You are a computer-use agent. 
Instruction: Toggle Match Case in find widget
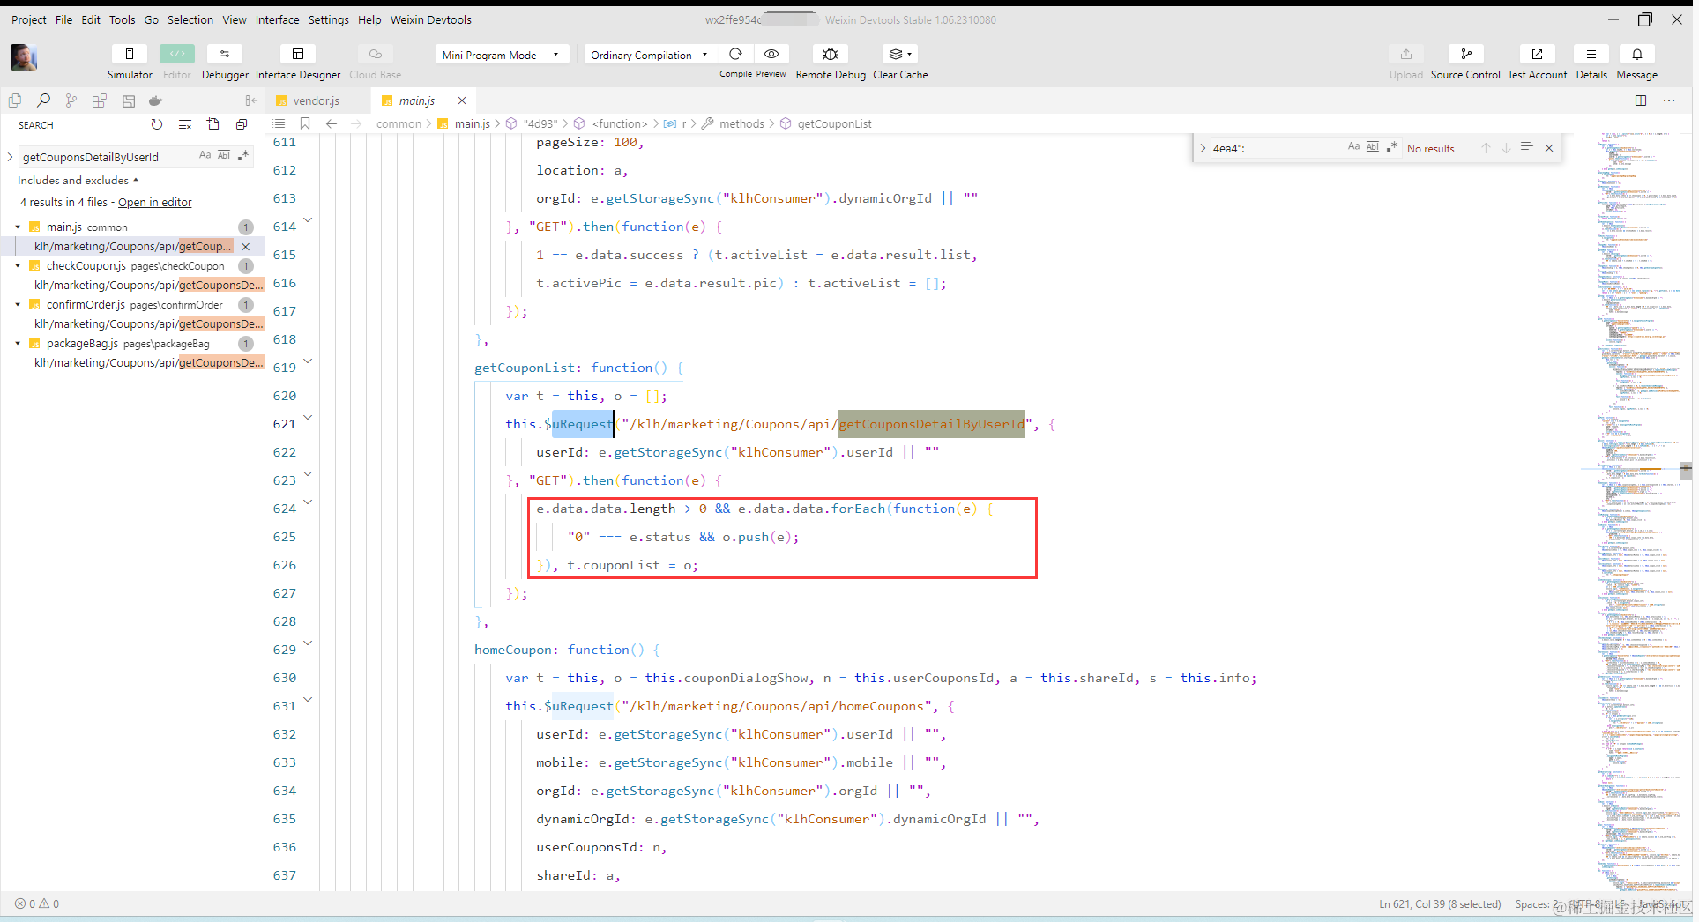point(1353,147)
